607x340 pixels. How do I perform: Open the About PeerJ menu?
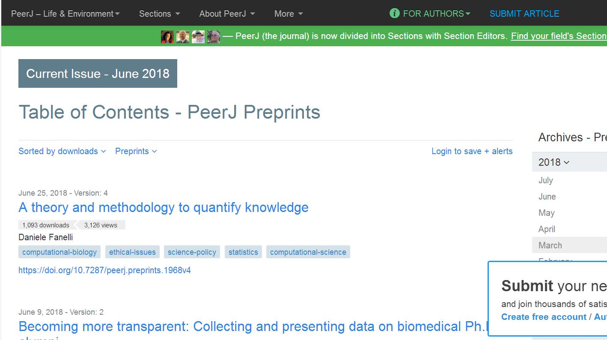coord(227,14)
